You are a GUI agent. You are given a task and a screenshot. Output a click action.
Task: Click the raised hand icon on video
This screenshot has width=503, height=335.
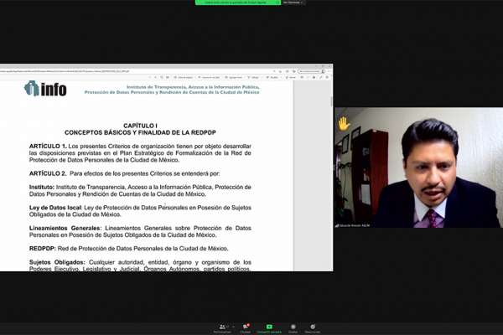pyautogui.click(x=344, y=123)
